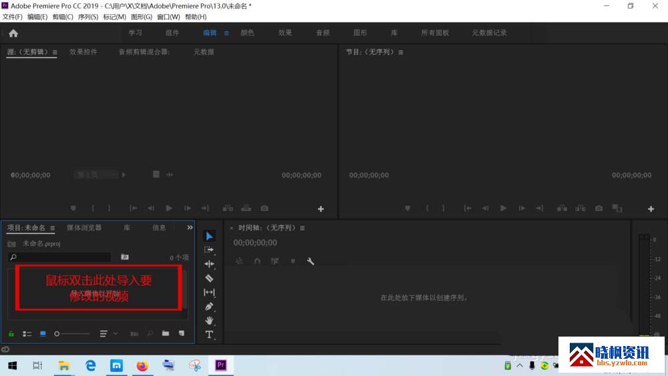Screen dimensions: 668x376
Task: Mark In point in Source monitor
Action: [x=93, y=208]
